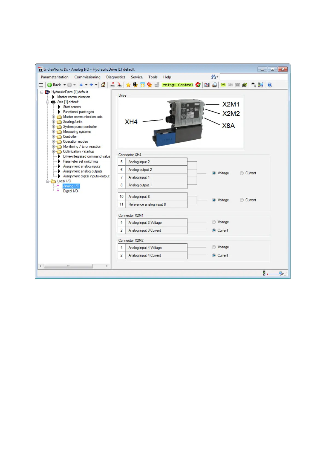Click the tree scrollbar right arrow
Viewport: 326px width, 461px height.
(x=107, y=266)
